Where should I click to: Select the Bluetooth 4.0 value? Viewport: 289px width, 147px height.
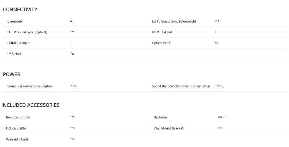[72, 21]
